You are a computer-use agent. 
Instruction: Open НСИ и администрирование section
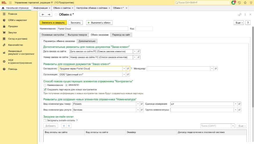[x=20, y=61]
